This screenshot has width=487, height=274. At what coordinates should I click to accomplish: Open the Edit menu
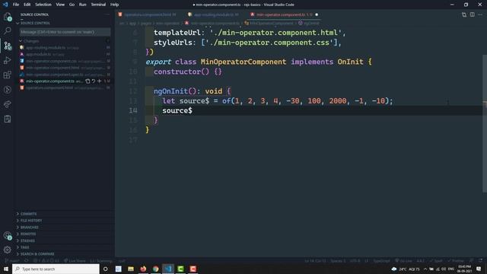27,5
